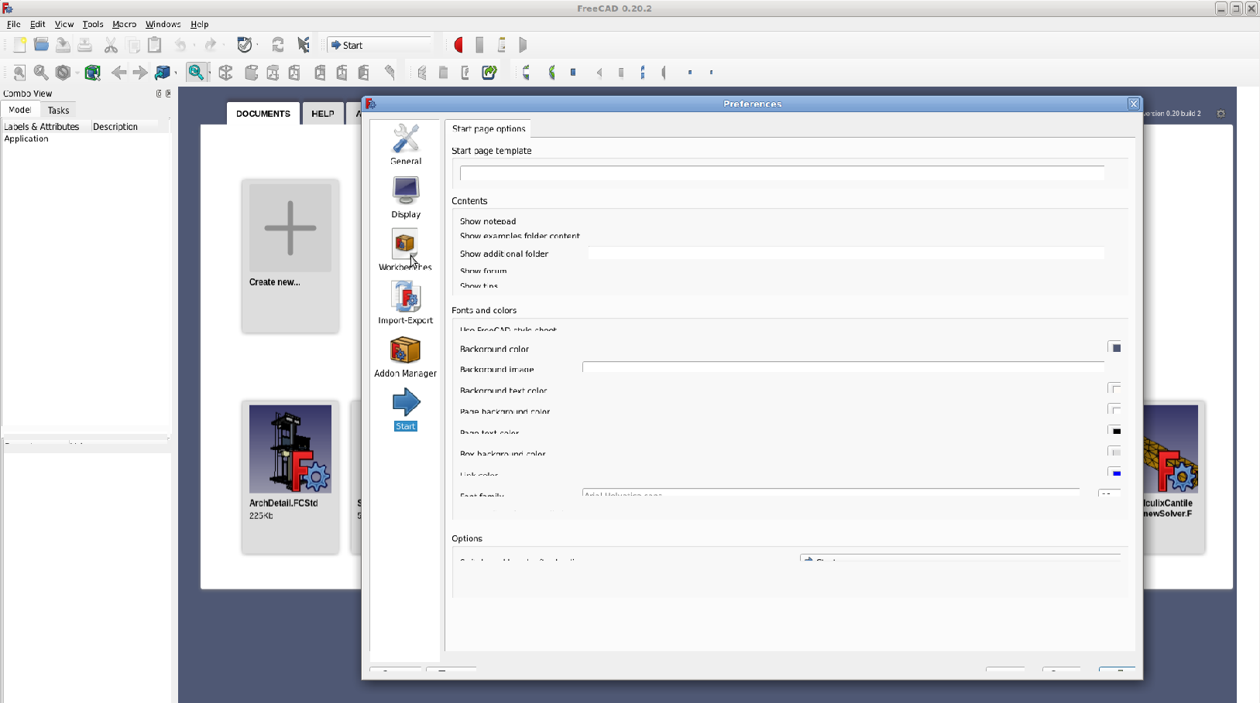Screen dimensions: 1260x703
Task: Go forward with right arrow icon
Action: 140,72
